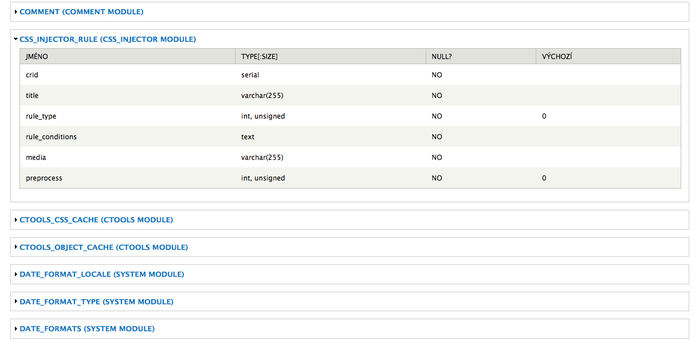
Task: Expand DATE_FORMAT_LOCALE disclosure triangle
Action: (x=16, y=275)
